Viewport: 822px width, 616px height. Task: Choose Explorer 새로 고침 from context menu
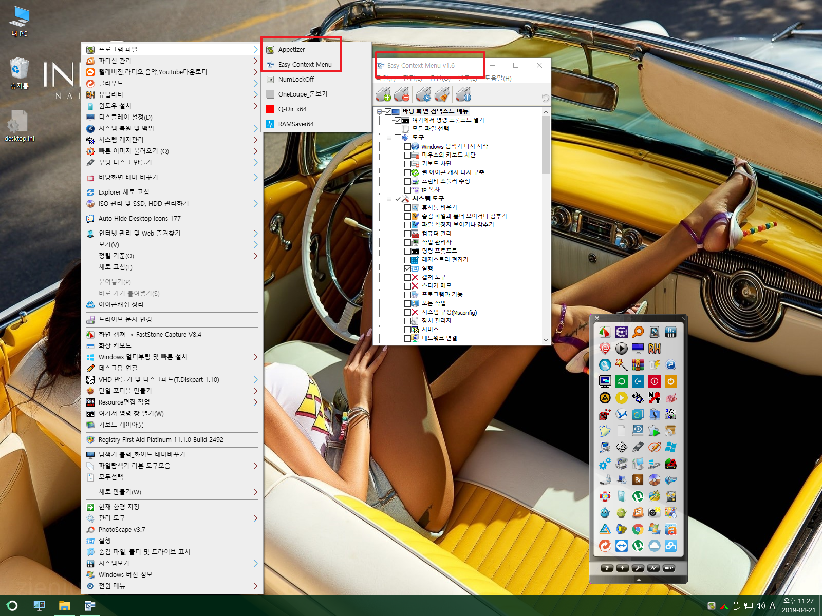pos(172,192)
